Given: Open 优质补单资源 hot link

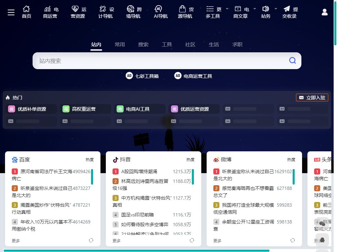Looking at the screenshot, I should click(31, 109).
